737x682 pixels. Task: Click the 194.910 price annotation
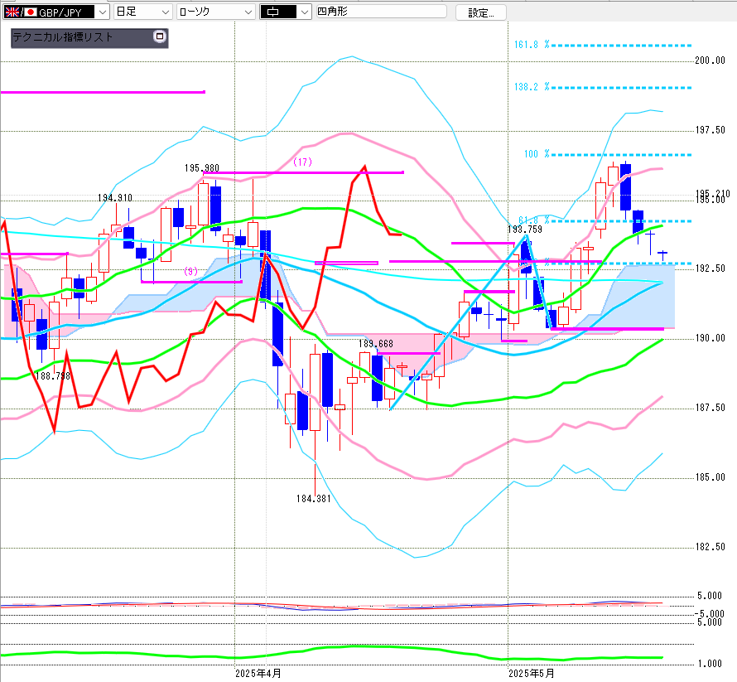[x=114, y=197]
